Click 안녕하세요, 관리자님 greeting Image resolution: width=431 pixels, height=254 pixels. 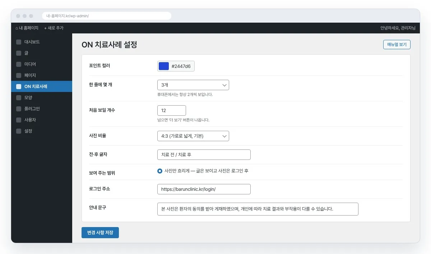point(398,28)
